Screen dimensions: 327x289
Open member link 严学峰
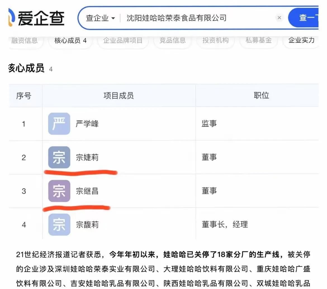click(x=87, y=124)
